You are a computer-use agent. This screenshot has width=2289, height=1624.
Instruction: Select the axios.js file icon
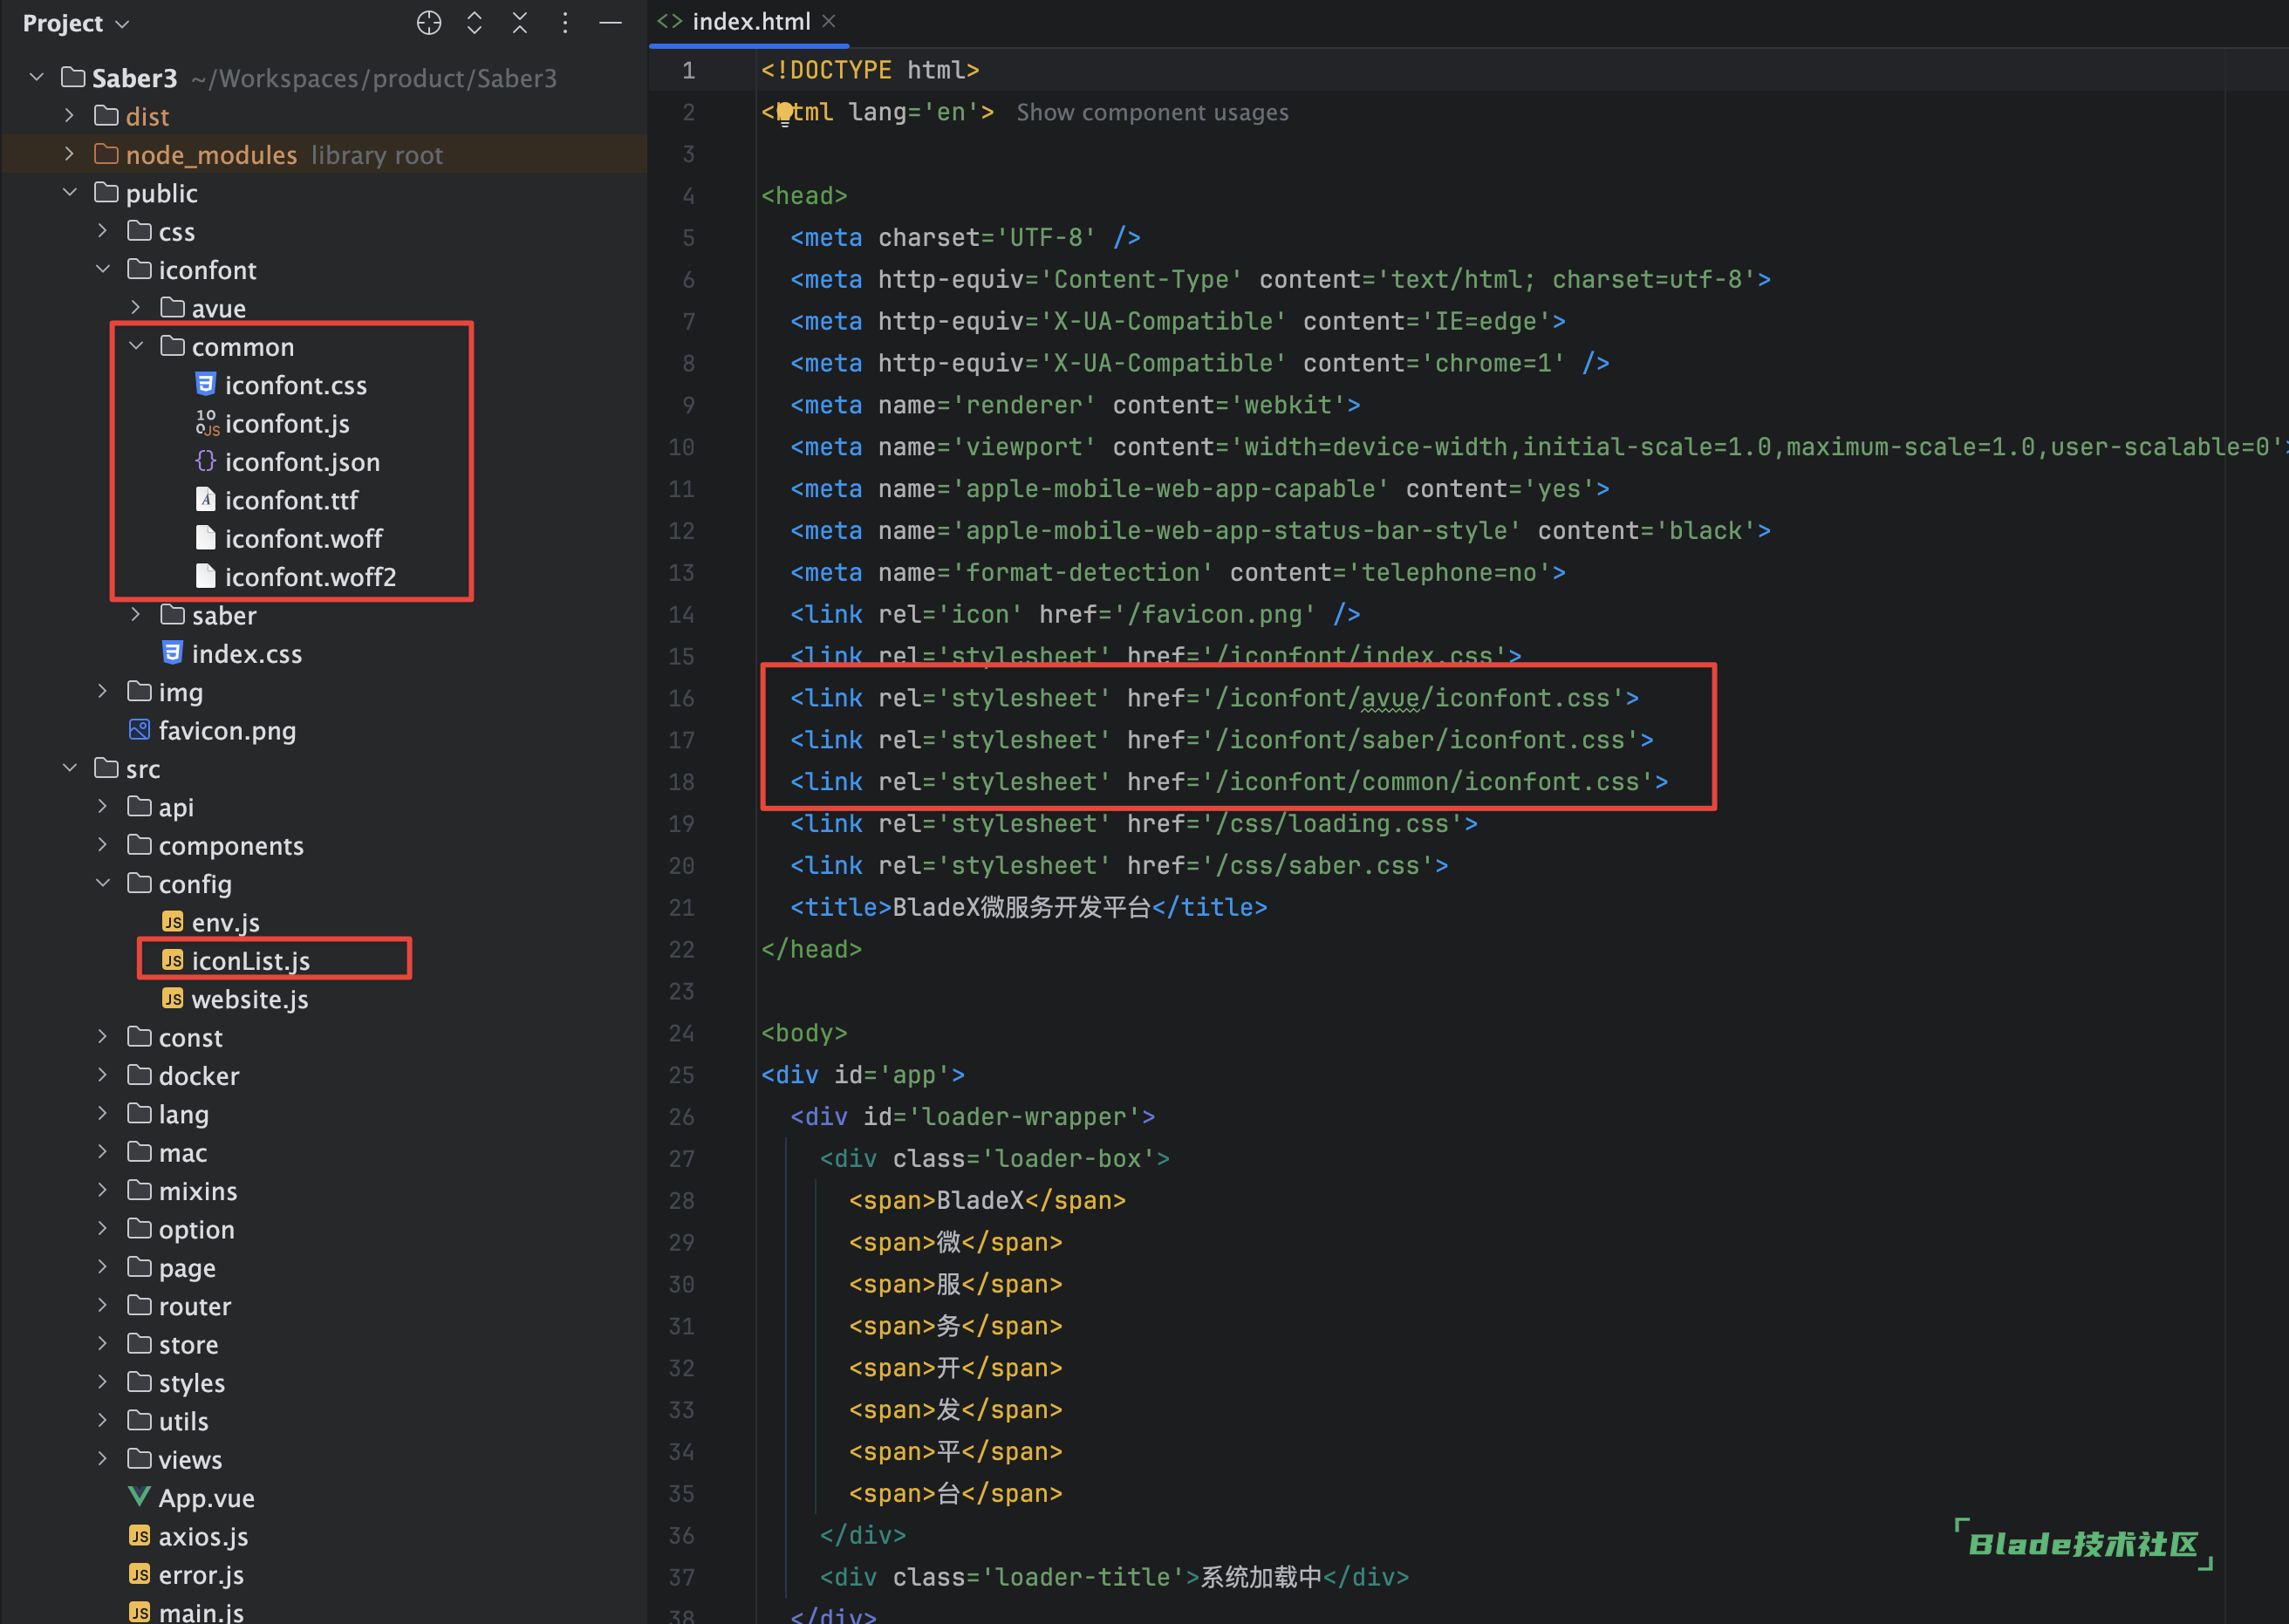[139, 1536]
